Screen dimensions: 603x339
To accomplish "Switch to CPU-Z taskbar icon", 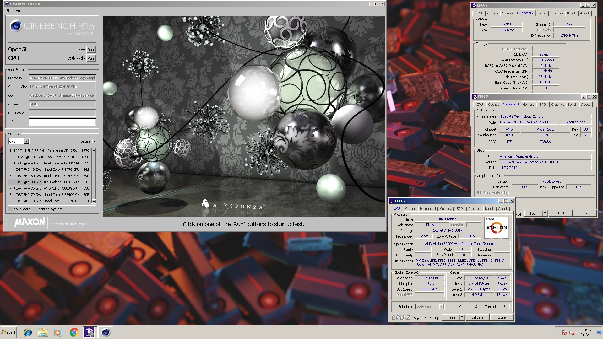I will tap(89, 332).
